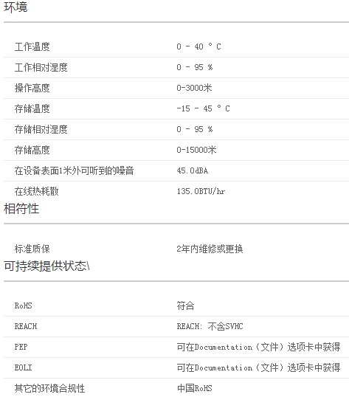The height and width of the screenshot is (397, 349).
Task: Click the EOLI row label
Action: [23, 368]
